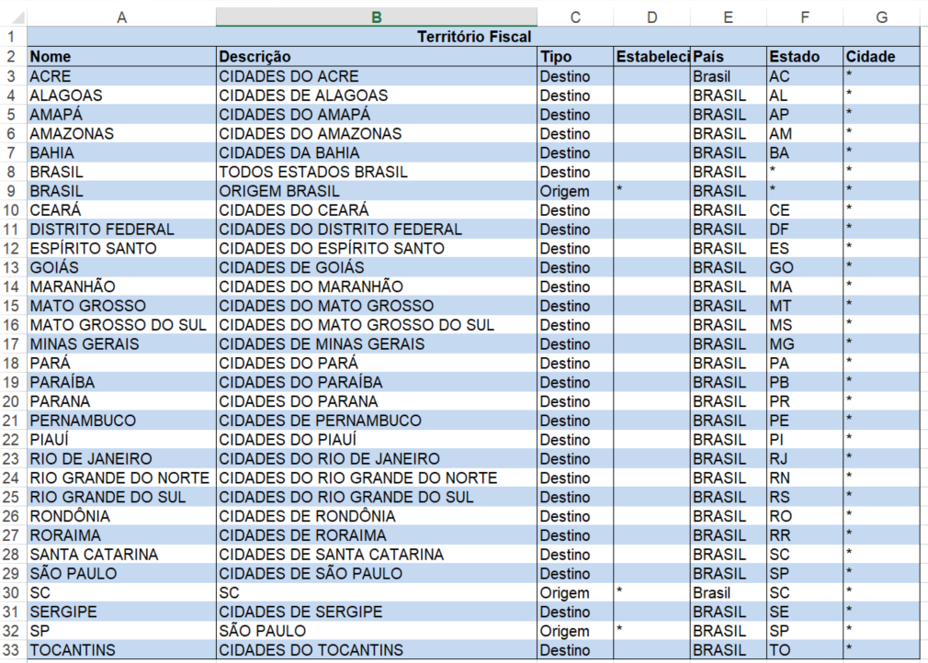Click state code 'MG' cell
928x663 pixels.
[x=804, y=344]
